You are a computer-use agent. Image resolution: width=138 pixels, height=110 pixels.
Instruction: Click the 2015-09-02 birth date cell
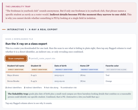tap(66, 81)
